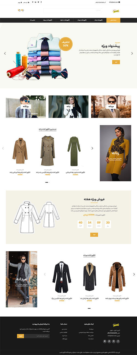Go to previous hero banner slide arrow
The width and height of the screenshot is (137, 355).
[5, 53]
